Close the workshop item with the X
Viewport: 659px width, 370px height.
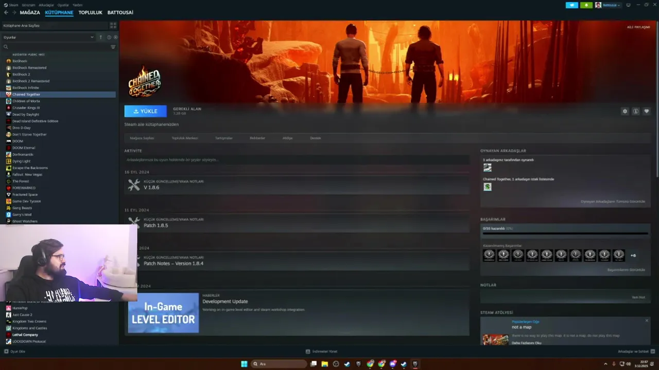(647, 321)
